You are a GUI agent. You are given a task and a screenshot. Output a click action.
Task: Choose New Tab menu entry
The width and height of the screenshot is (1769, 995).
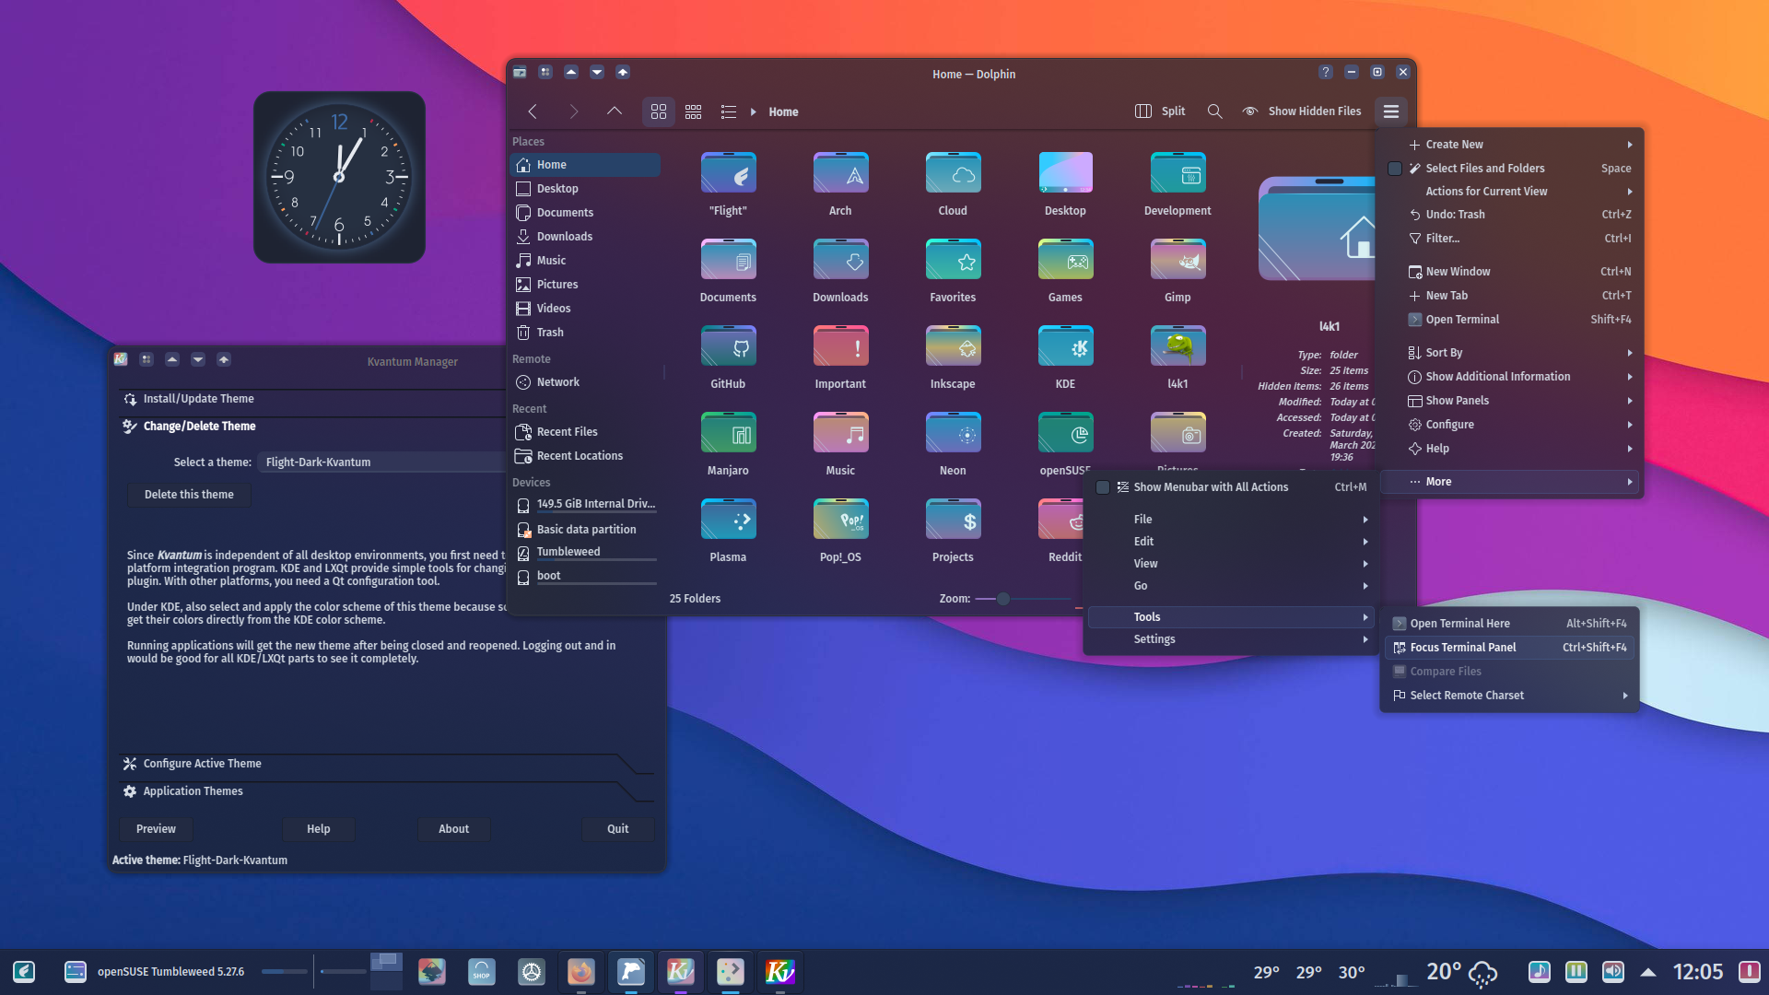pyautogui.click(x=1511, y=296)
